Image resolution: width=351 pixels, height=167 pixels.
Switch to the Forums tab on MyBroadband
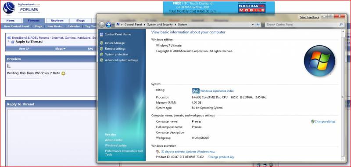pyautogui.click(x=34, y=20)
